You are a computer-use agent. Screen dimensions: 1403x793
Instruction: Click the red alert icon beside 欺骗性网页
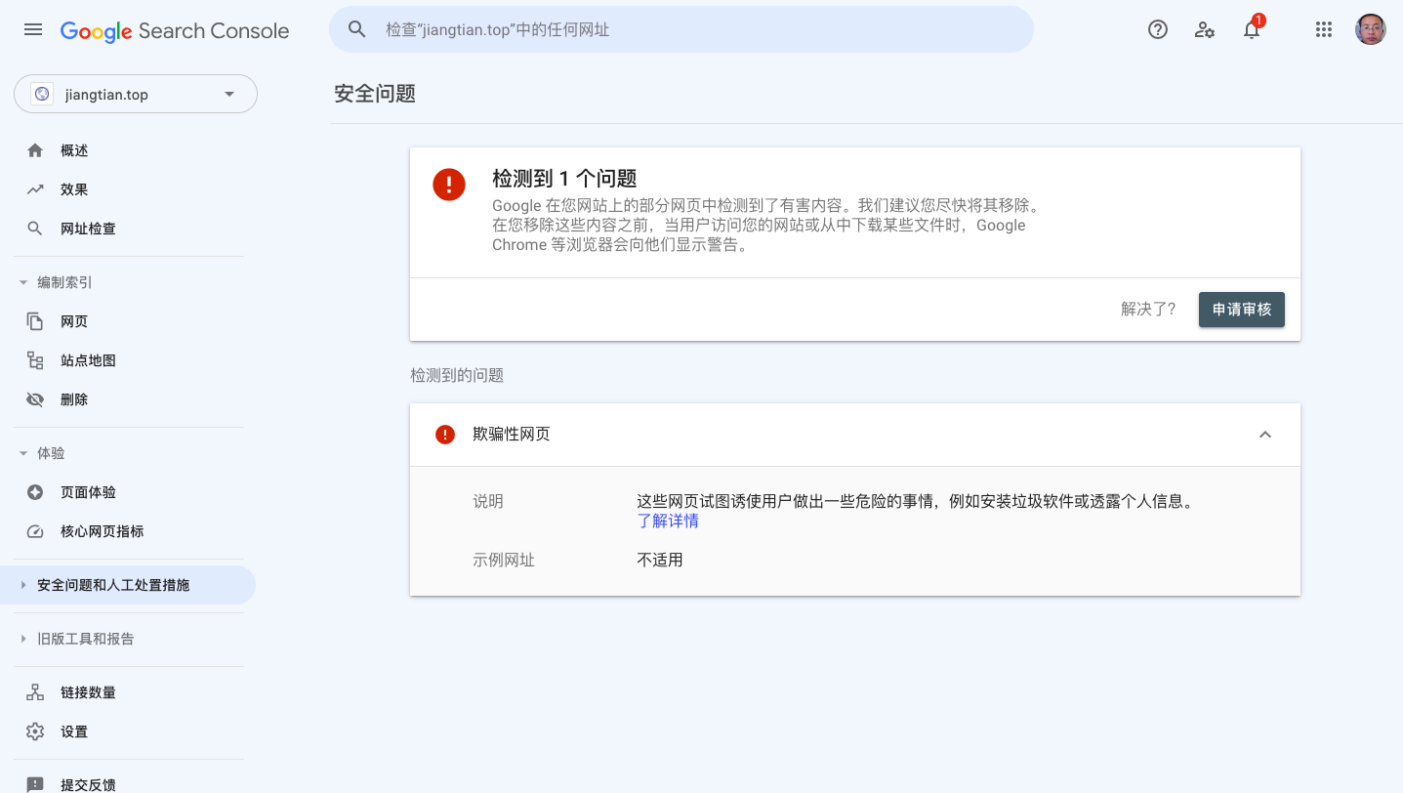click(445, 435)
